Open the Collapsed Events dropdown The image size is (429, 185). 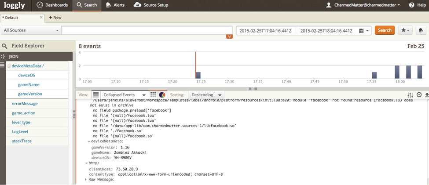(124, 95)
